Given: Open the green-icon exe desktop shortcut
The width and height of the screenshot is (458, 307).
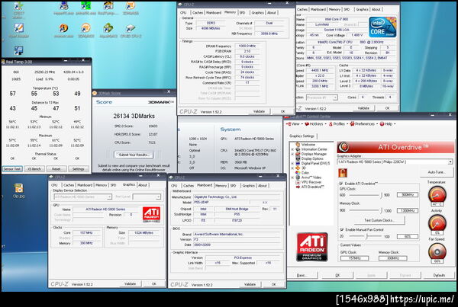Looking at the screenshot, I should 85,8.
